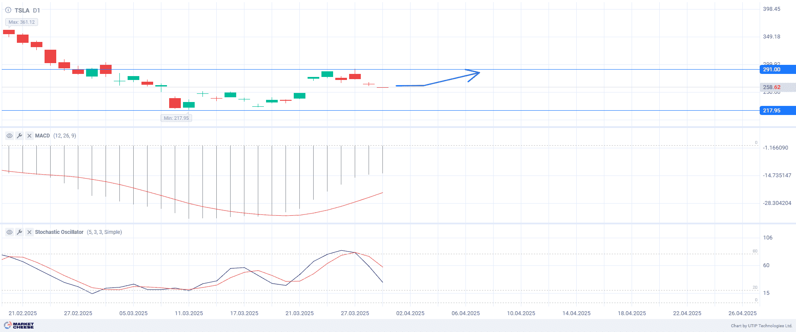
Task: Toggle Stochastic Oscillator visibility eye icon
Action: coord(10,232)
